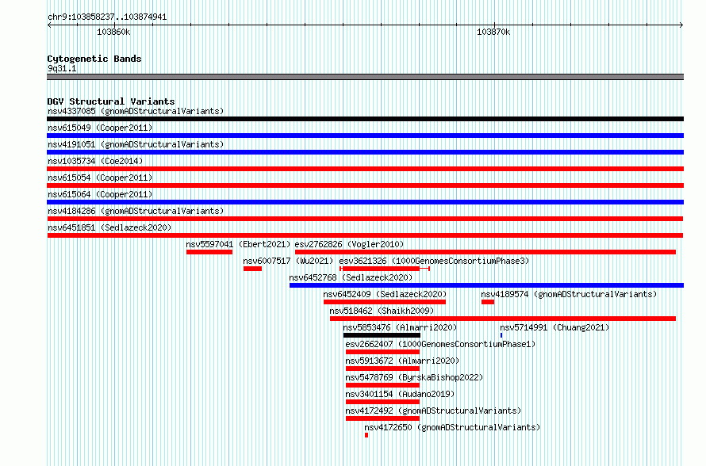Click the 9q31.1 cytogenetic band bar
Screen dimensions: 706x466
pyautogui.click(x=365, y=77)
